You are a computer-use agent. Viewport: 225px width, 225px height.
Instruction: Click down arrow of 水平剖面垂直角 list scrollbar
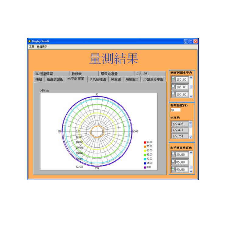coord(191,171)
